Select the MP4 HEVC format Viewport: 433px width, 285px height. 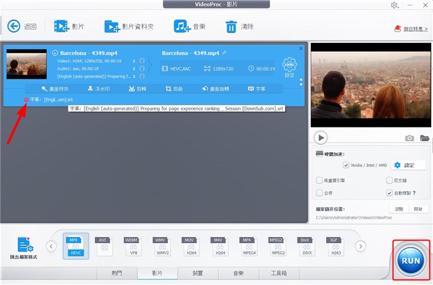[x=76, y=246]
